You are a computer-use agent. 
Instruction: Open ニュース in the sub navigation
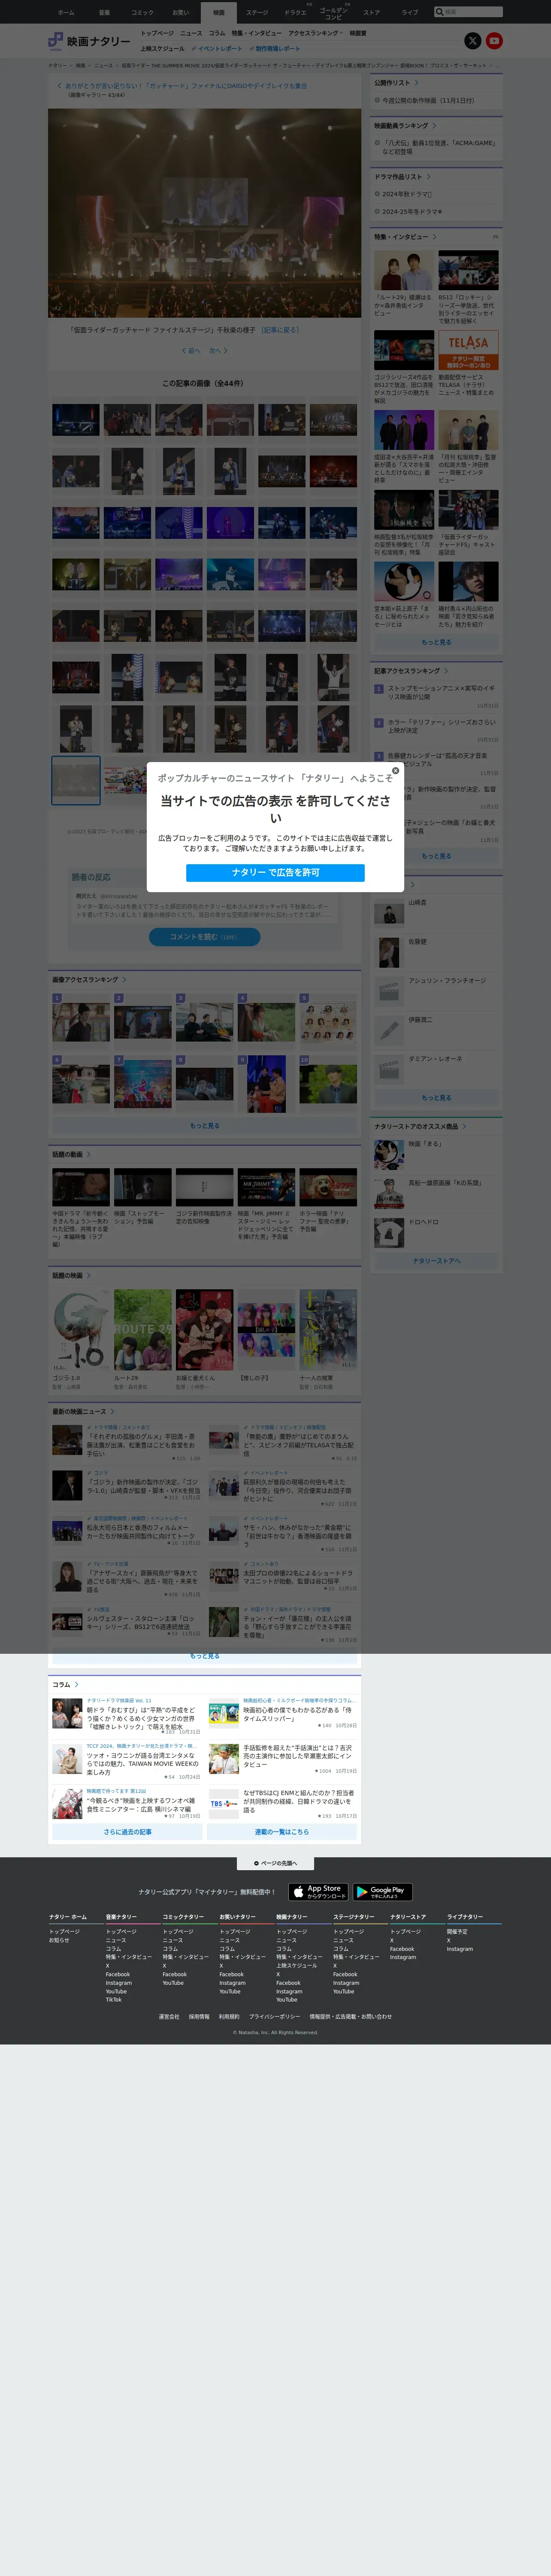[191, 33]
